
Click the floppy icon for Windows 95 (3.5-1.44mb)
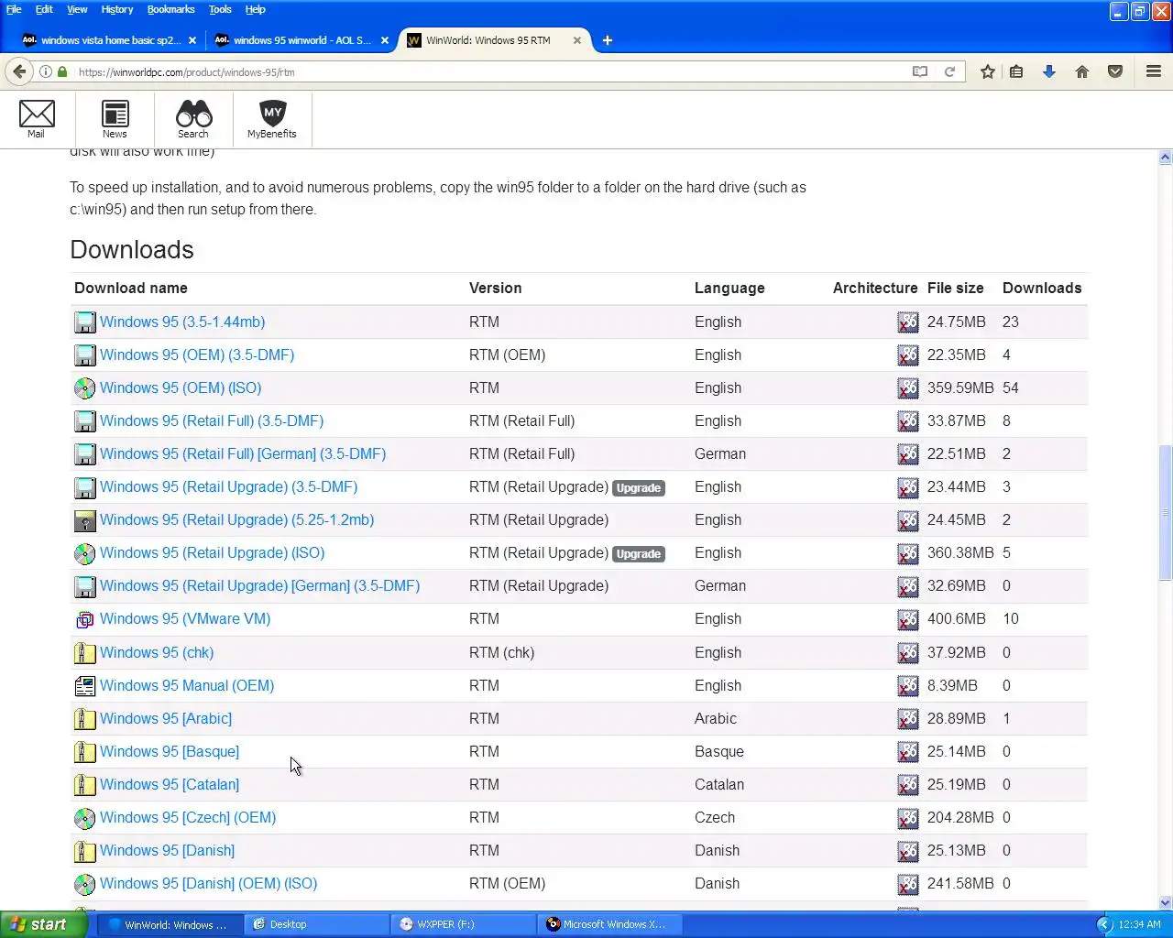pos(84,322)
